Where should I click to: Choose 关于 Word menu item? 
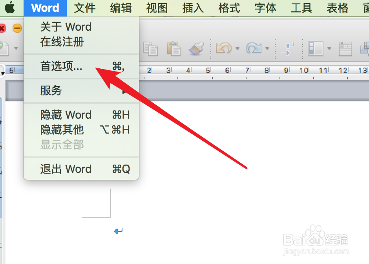click(x=81, y=27)
